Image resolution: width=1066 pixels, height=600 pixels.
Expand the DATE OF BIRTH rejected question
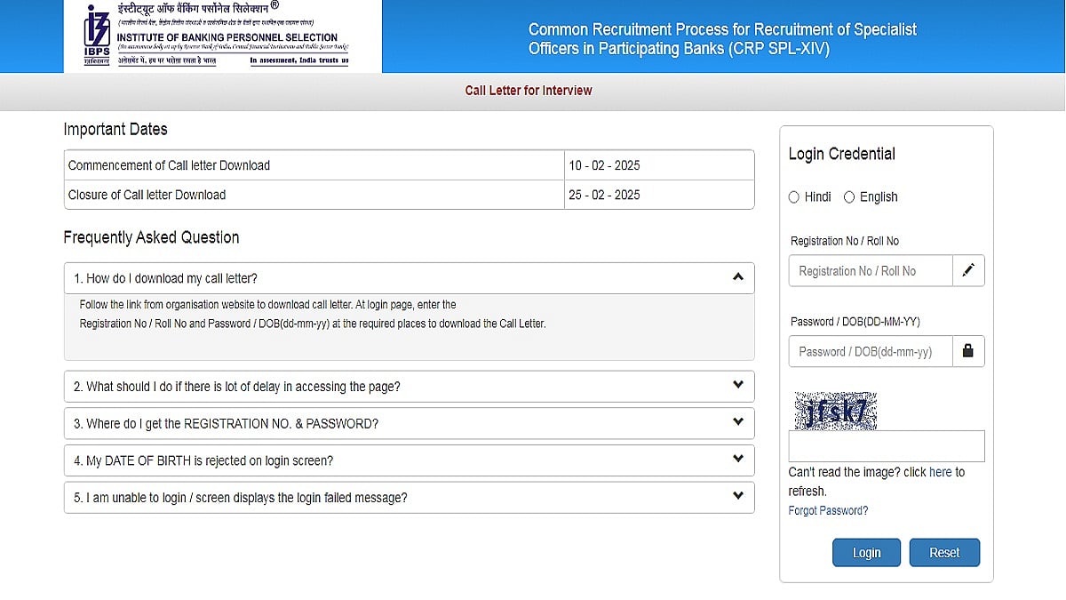[409, 460]
